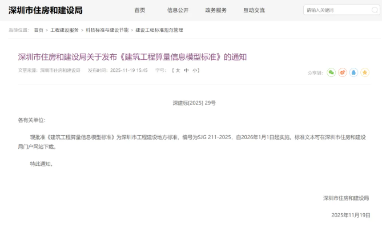Go to 首页 in the breadcrumb

(x=38, y=30)
